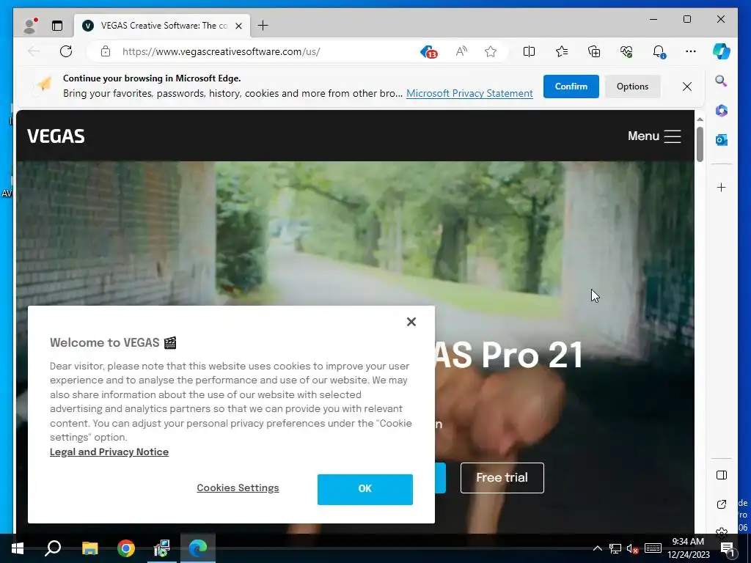Screen dimensions: 751x563
Task: Click the back navigation arrow
Action: coord(34,51)
